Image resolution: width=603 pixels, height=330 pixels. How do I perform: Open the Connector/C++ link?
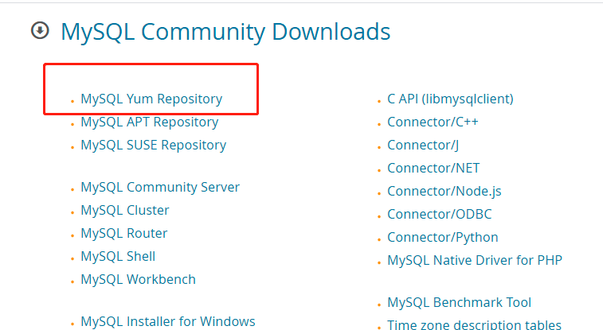point(433,122)
